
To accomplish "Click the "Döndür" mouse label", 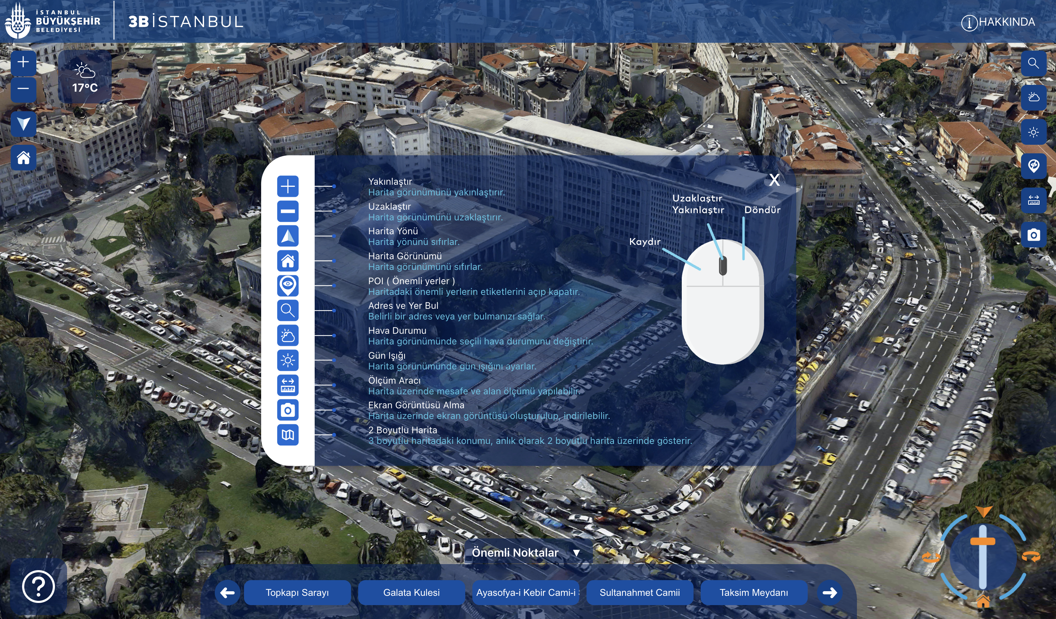I will tap(762, 210).
